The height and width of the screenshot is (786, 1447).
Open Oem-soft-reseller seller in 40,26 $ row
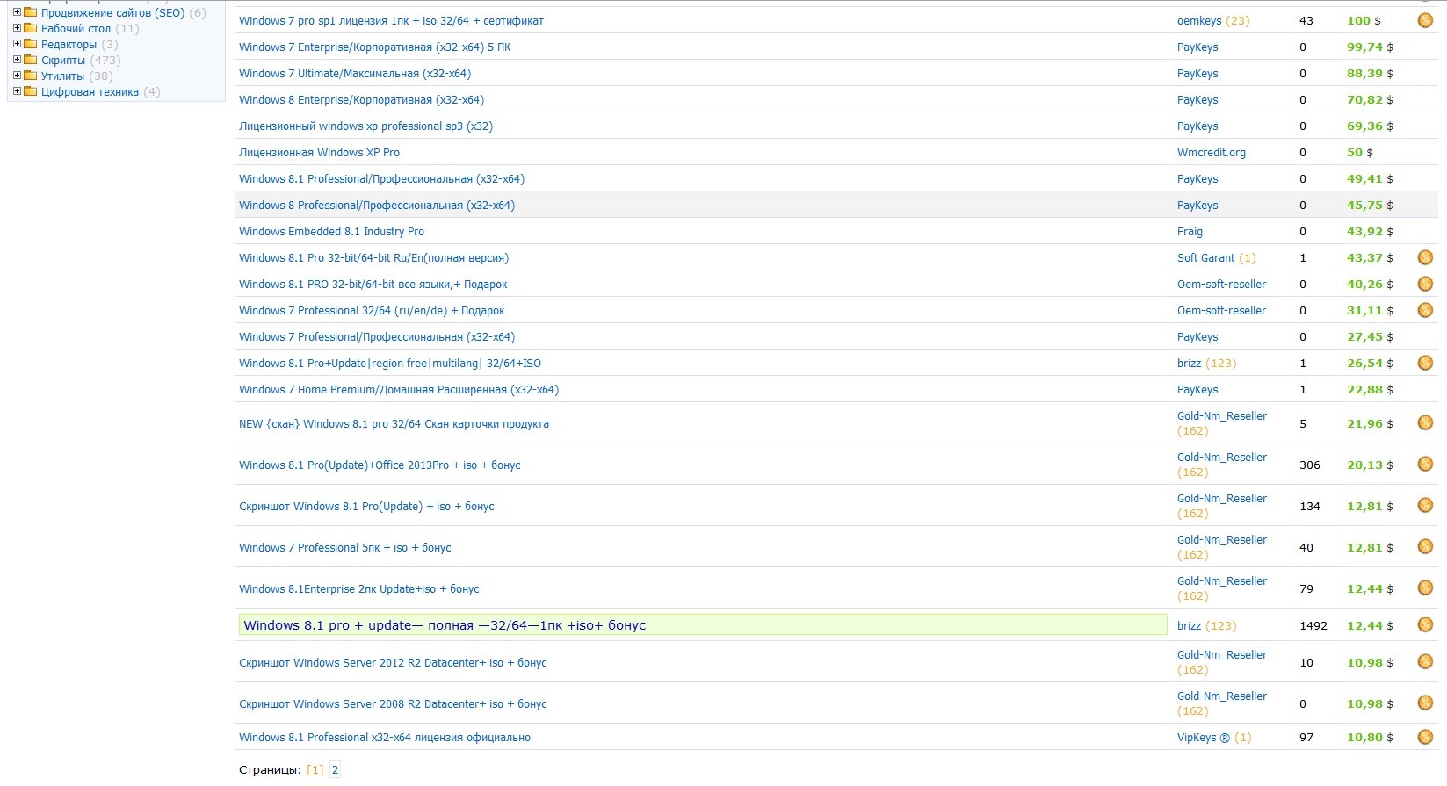[x=1221, y=284]
